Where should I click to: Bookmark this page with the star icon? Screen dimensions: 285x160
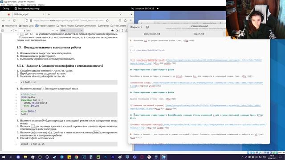click(107, 20)
